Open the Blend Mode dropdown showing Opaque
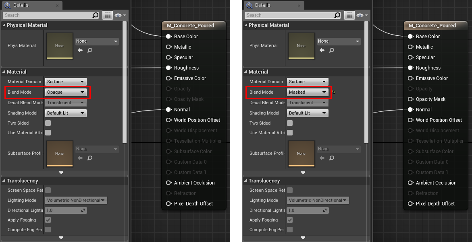Image resolution: width=472 pixels, height=242 pixels. click(66, 92)
